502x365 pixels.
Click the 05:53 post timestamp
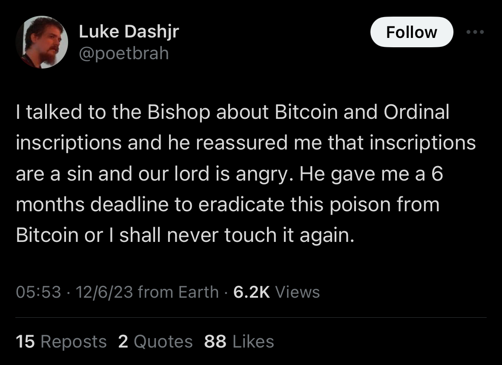click(38, 292)
